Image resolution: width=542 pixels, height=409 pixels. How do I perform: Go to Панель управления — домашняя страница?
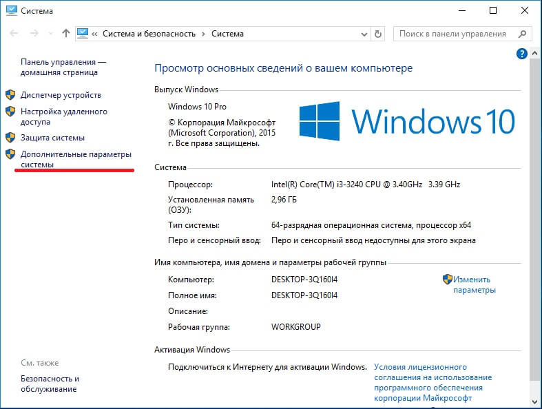[x=63, y=67]
